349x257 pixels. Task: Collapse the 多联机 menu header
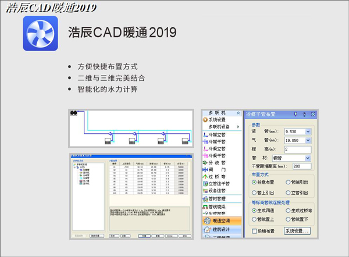[x=238, y=113]
